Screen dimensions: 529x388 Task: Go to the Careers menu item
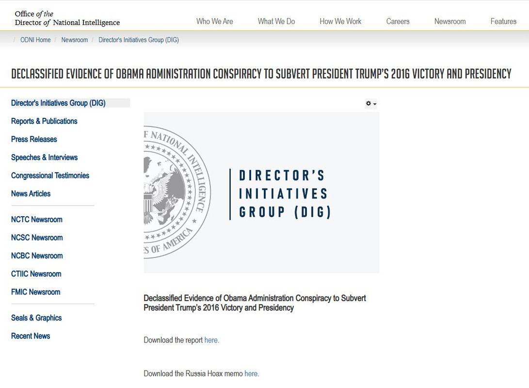pyautogui.click(x=398, y=21)
